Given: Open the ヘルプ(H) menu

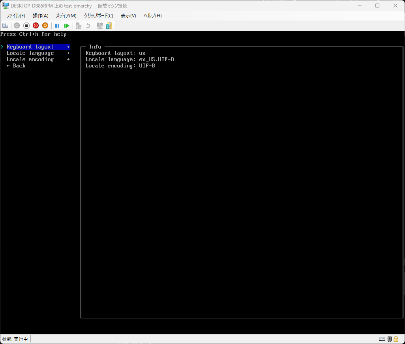Looking at the screenshot, I should 152,16.
